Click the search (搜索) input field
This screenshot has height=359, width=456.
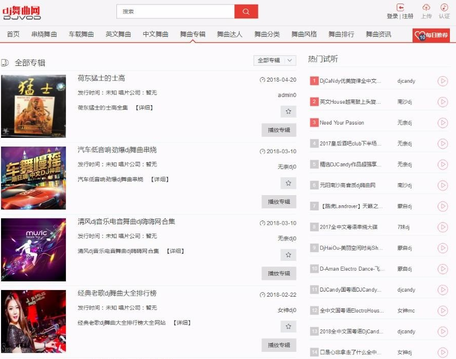pyautogui.click(x=176, y=12)
